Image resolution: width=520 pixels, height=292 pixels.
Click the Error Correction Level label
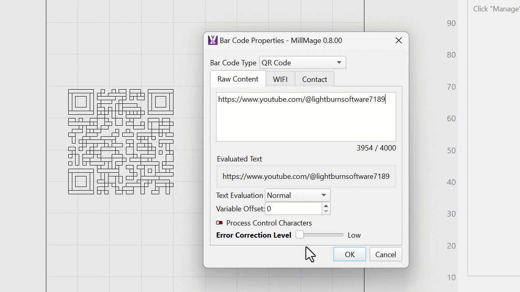point(253,235)
